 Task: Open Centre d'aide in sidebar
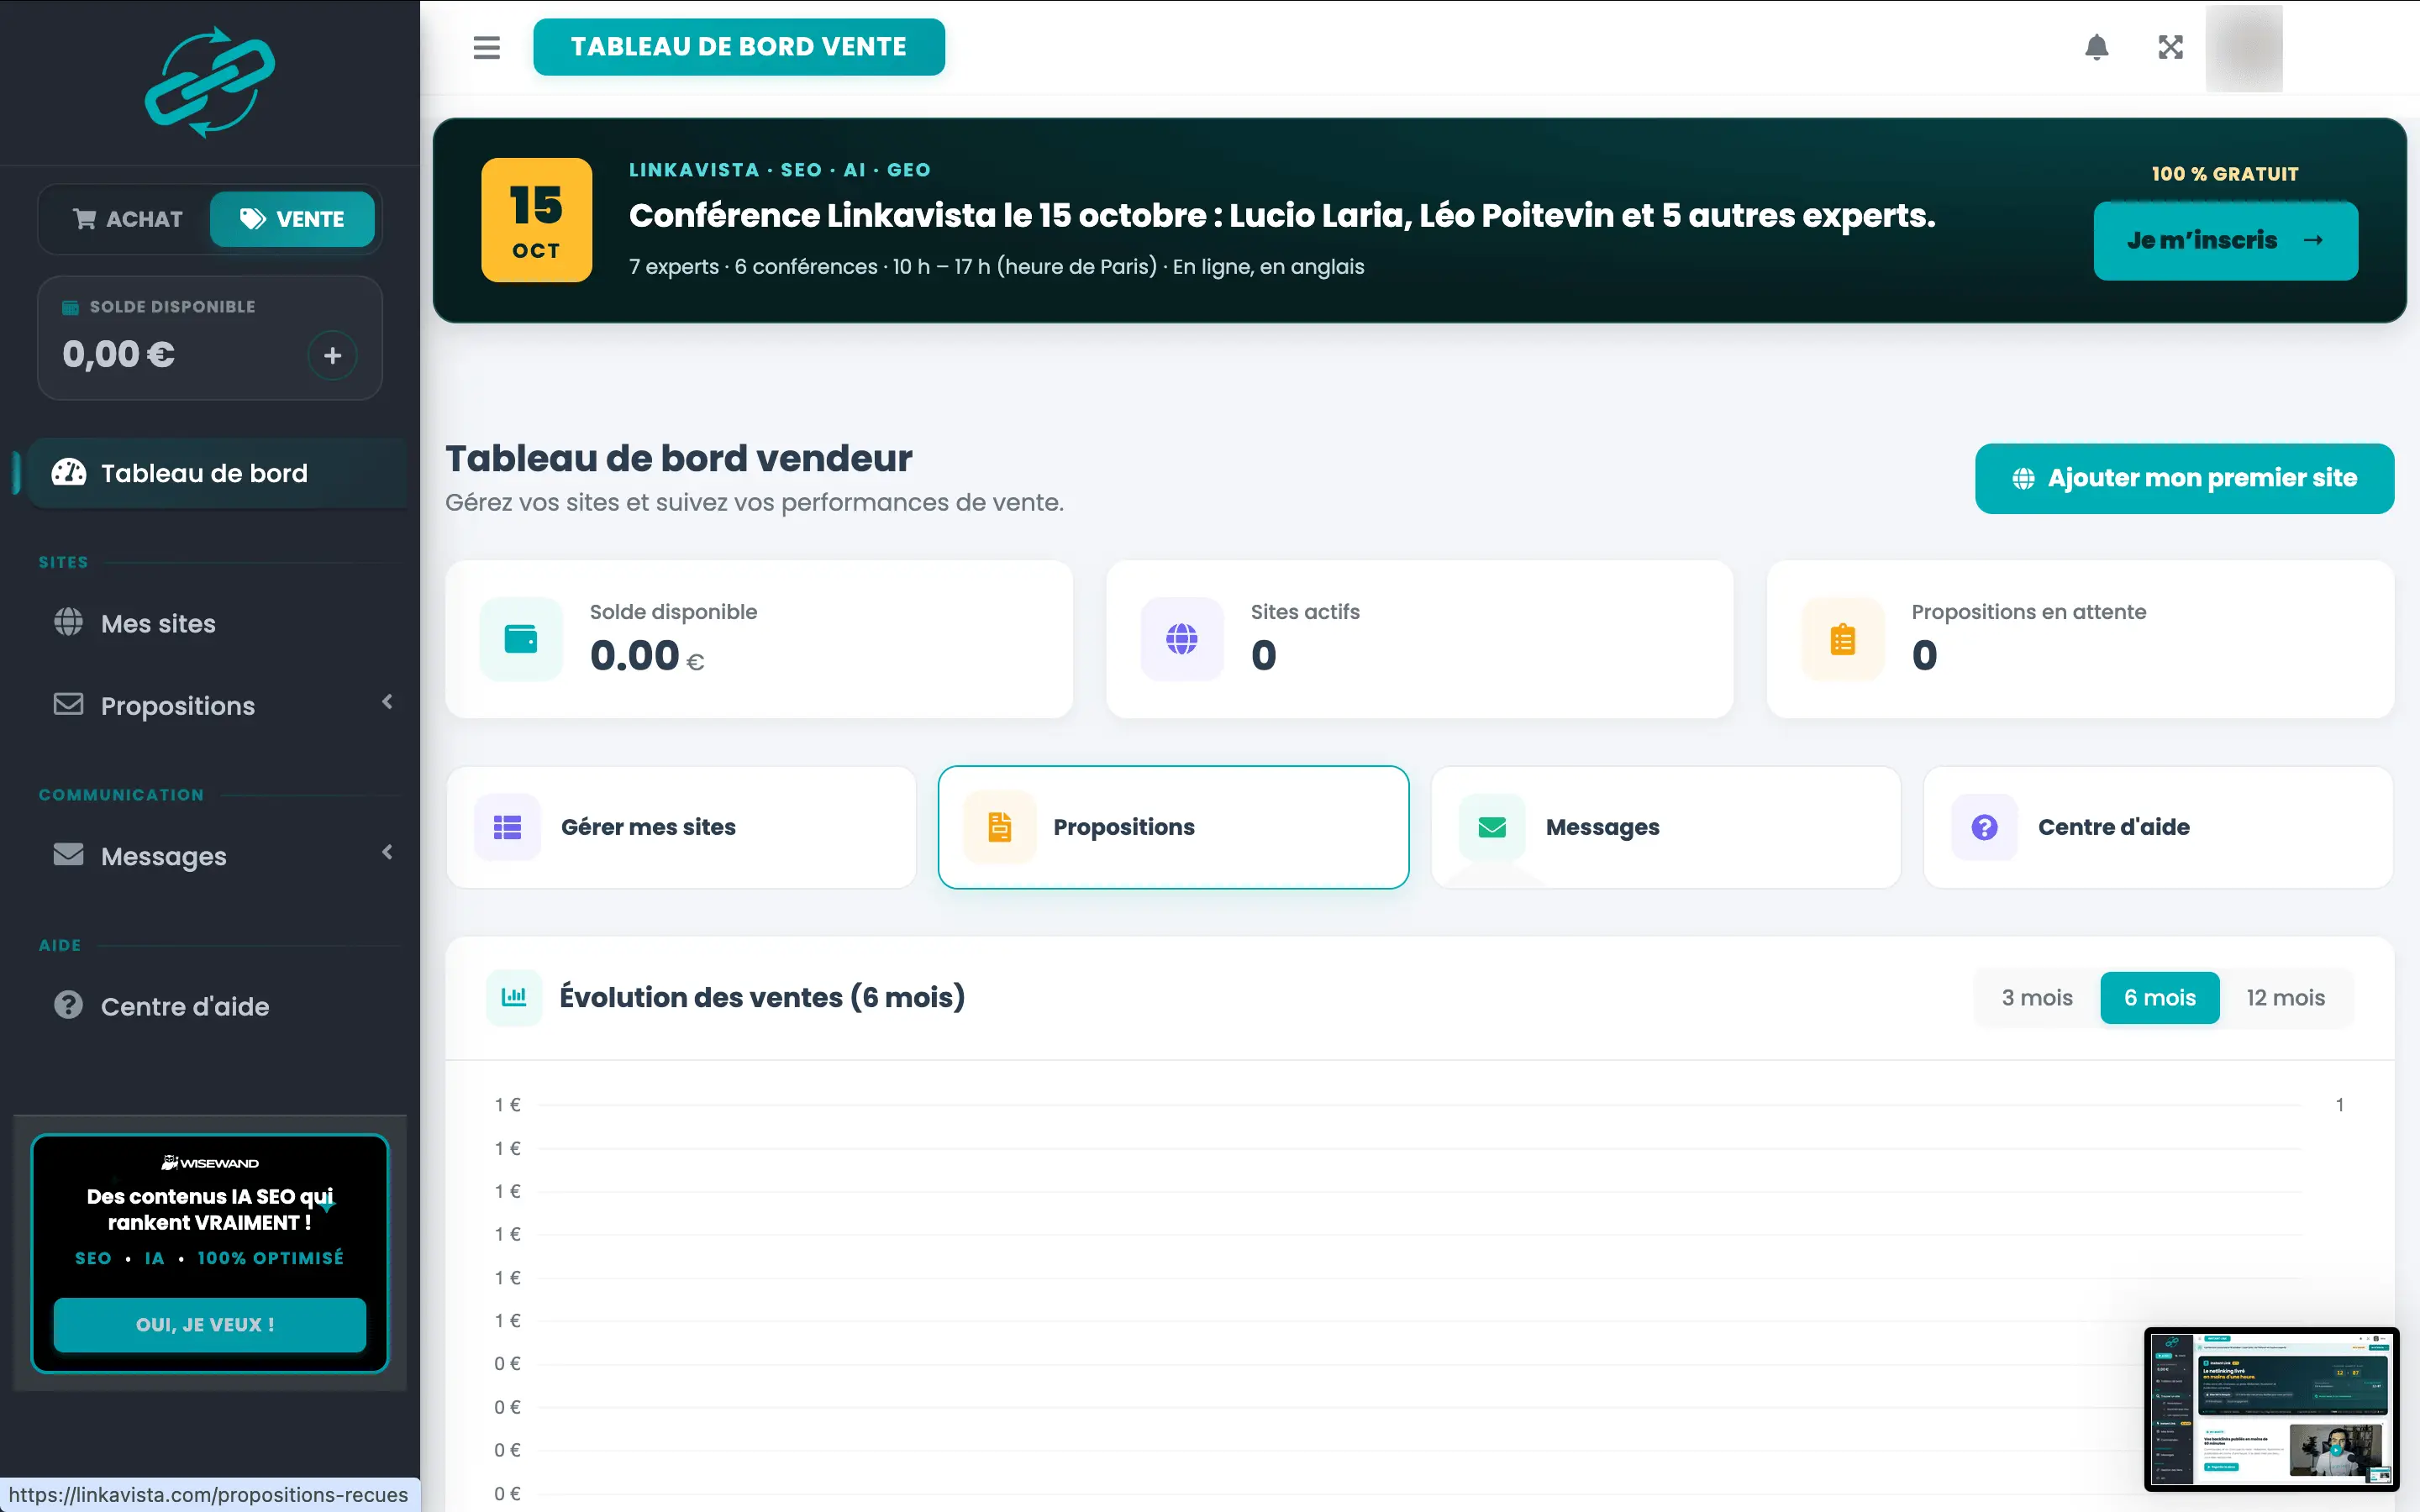click(212, 1006)
